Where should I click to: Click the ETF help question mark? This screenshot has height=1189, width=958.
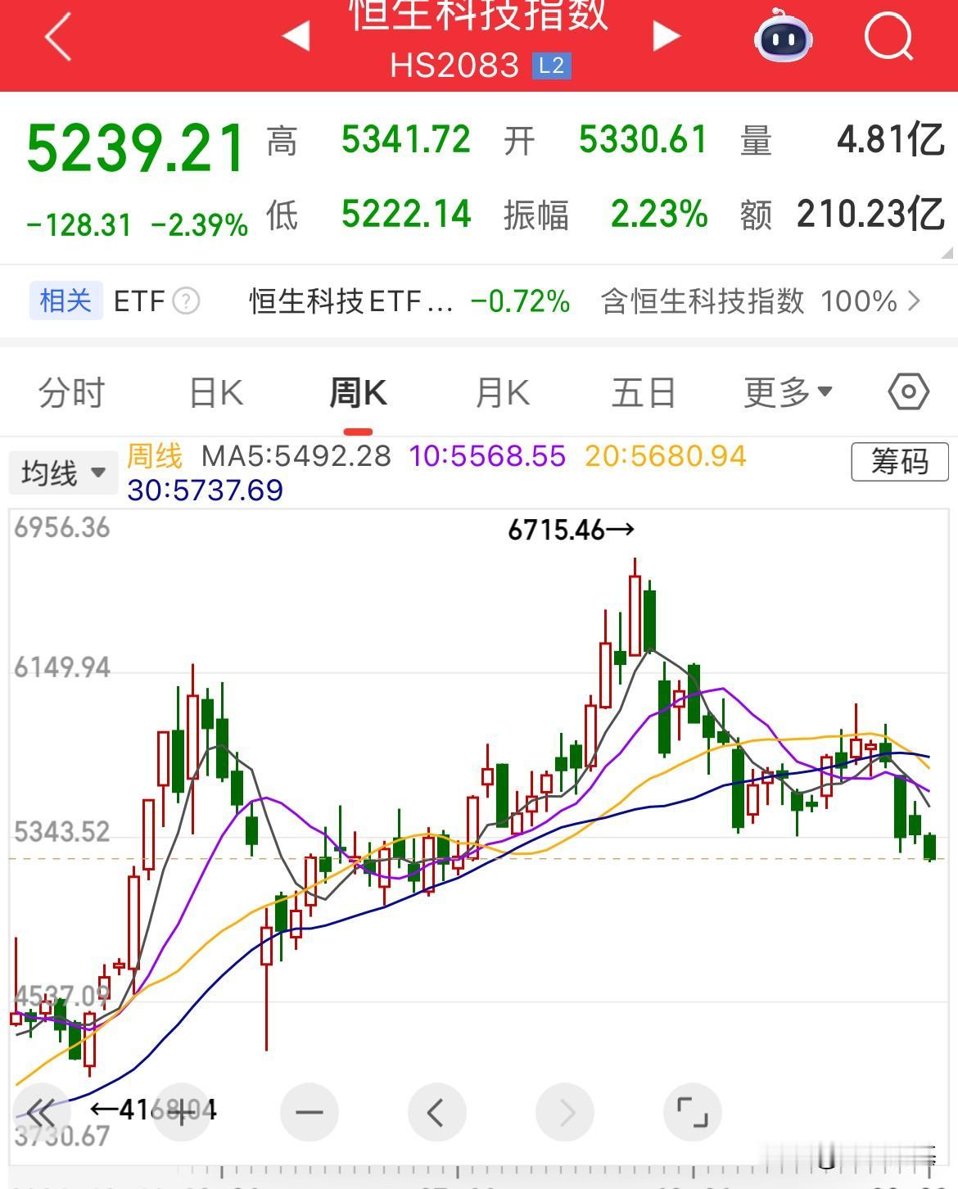[x=187, y=301]
